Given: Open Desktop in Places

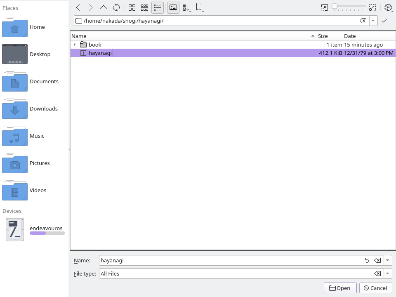Looking at the screenshot, I should coord(34,54).
